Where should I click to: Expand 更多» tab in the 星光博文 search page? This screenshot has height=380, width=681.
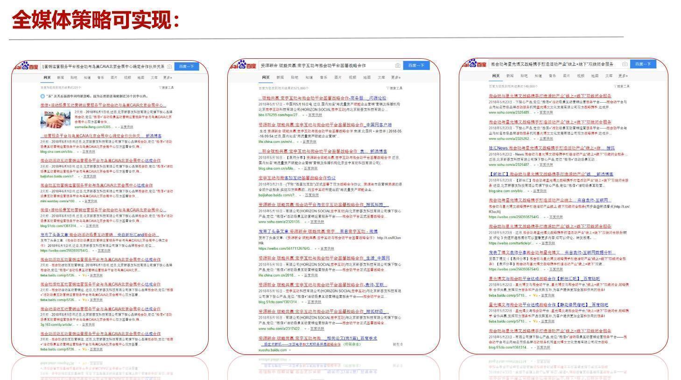[623, 76]
